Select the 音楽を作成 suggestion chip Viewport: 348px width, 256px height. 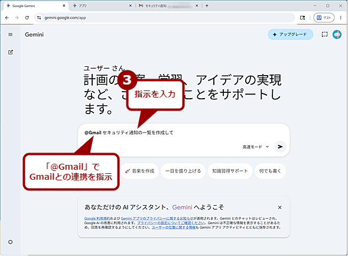click(140, 171)
